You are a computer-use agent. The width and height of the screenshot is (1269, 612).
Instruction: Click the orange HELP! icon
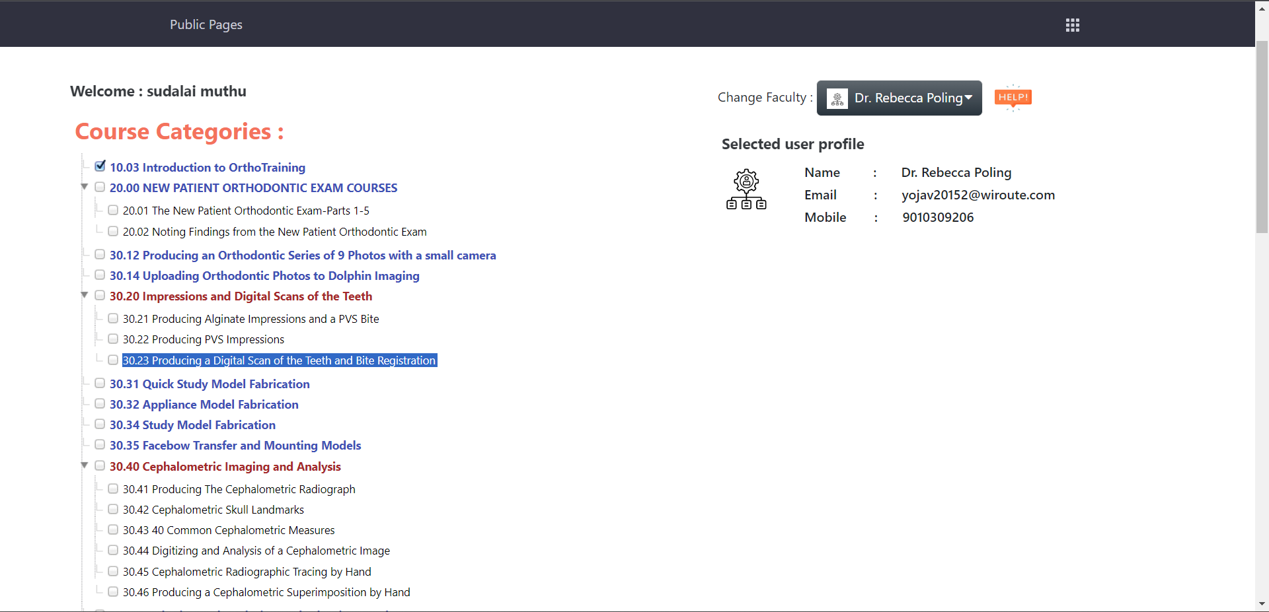coord(1013,98)
